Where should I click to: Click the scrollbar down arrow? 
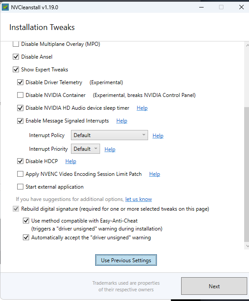247,246
